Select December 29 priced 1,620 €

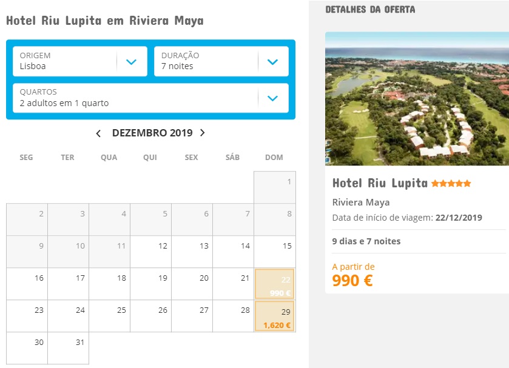[x=275, y=316]
